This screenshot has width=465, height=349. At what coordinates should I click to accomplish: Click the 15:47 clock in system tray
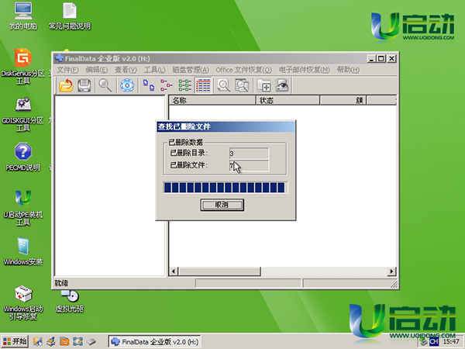click(x=451, y=342)
